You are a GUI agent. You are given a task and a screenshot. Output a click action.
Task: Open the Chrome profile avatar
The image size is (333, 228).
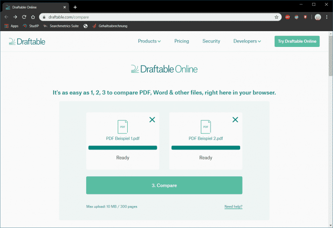[x=318, y=17]
